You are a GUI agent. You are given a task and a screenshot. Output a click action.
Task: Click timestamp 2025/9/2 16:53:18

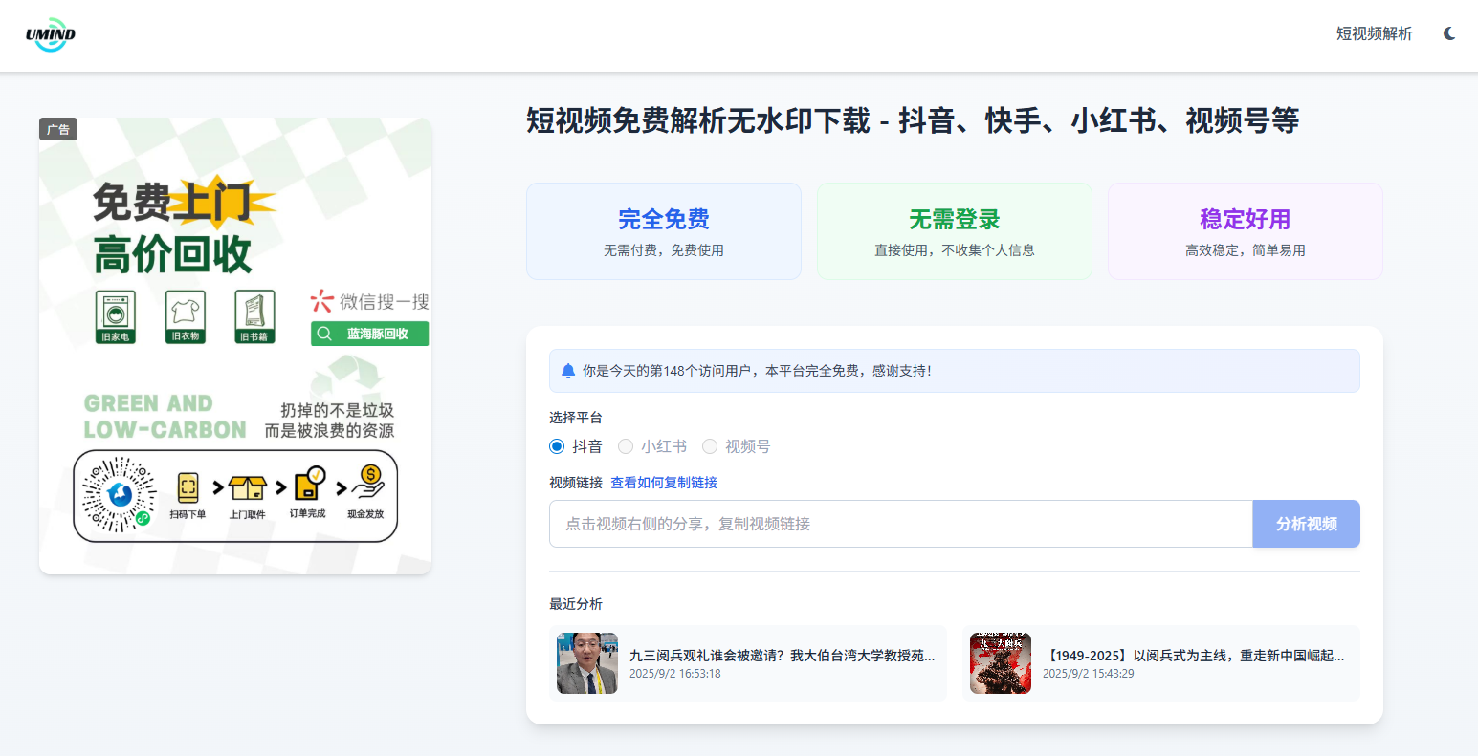[675, 674]
